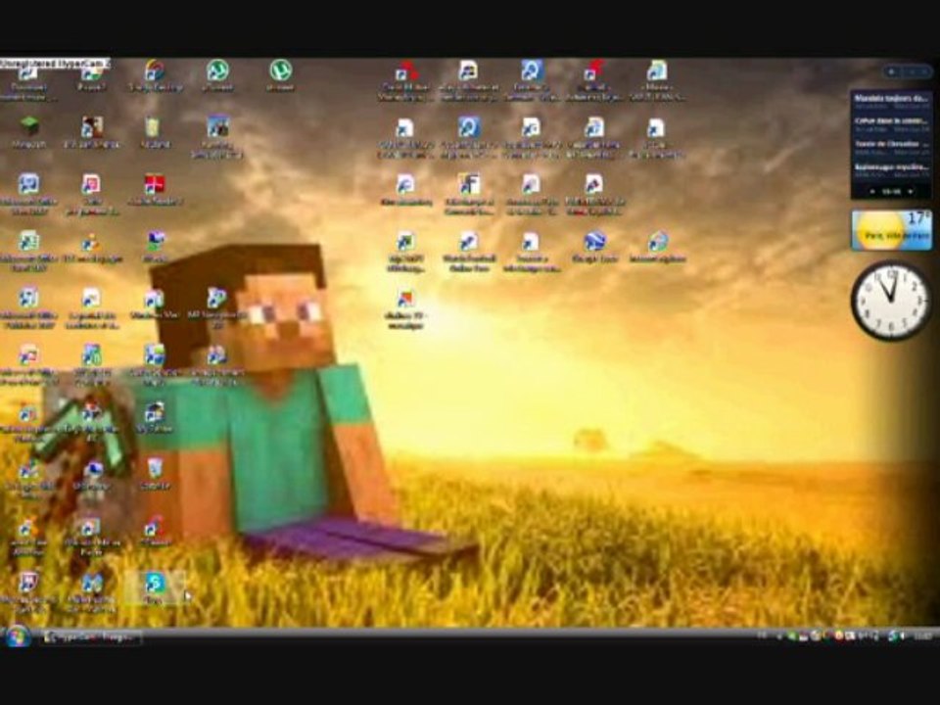
Task: Show next page of feed headlines gadget
Action: 911,191
